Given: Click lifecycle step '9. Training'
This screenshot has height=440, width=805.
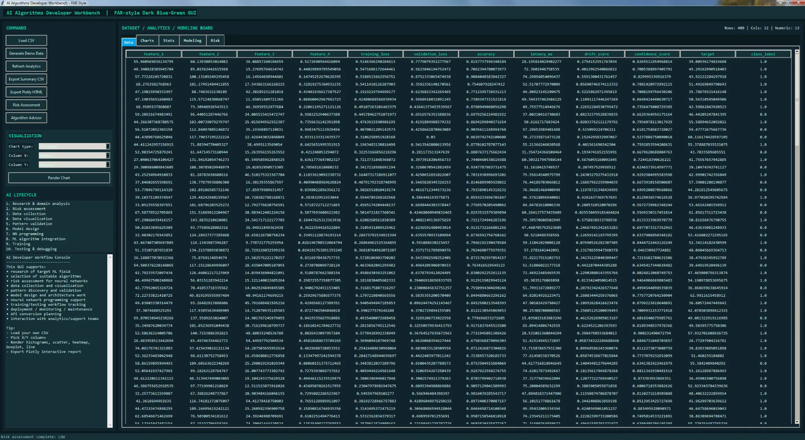Looking at the screenshot, I should 18,244.
